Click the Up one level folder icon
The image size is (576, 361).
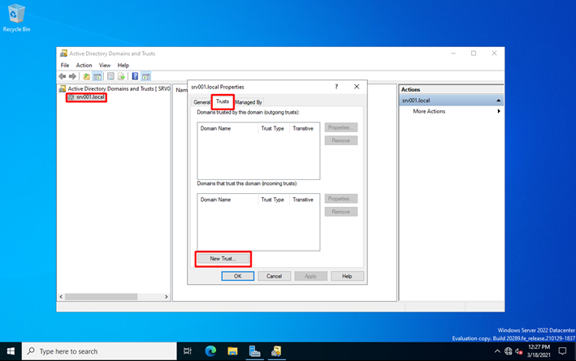[x=87, y=76]
